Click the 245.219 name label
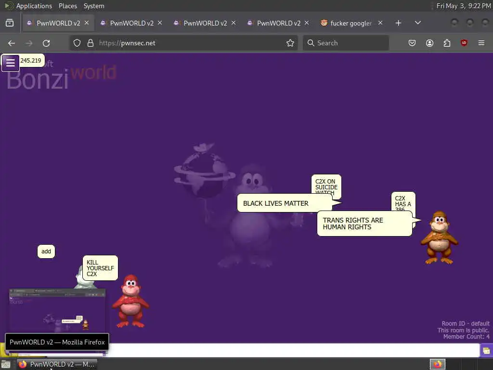Screen dimensions: 493x370 coord(31,60)
